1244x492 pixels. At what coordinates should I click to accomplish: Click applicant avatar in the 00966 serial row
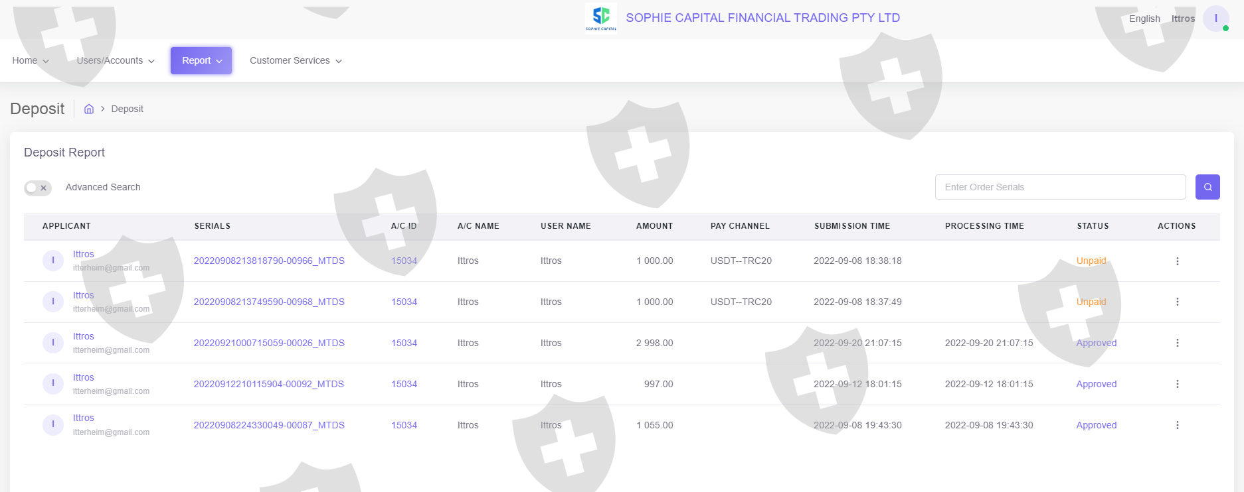click(x=53, y=261)
